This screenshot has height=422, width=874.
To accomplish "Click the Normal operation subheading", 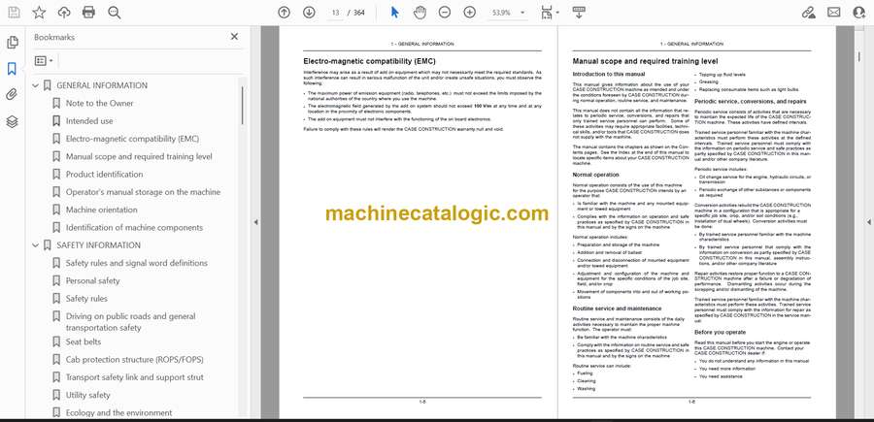I will point(596,175).
